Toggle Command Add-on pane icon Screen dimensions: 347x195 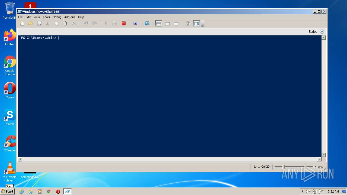tap(197, 24)
